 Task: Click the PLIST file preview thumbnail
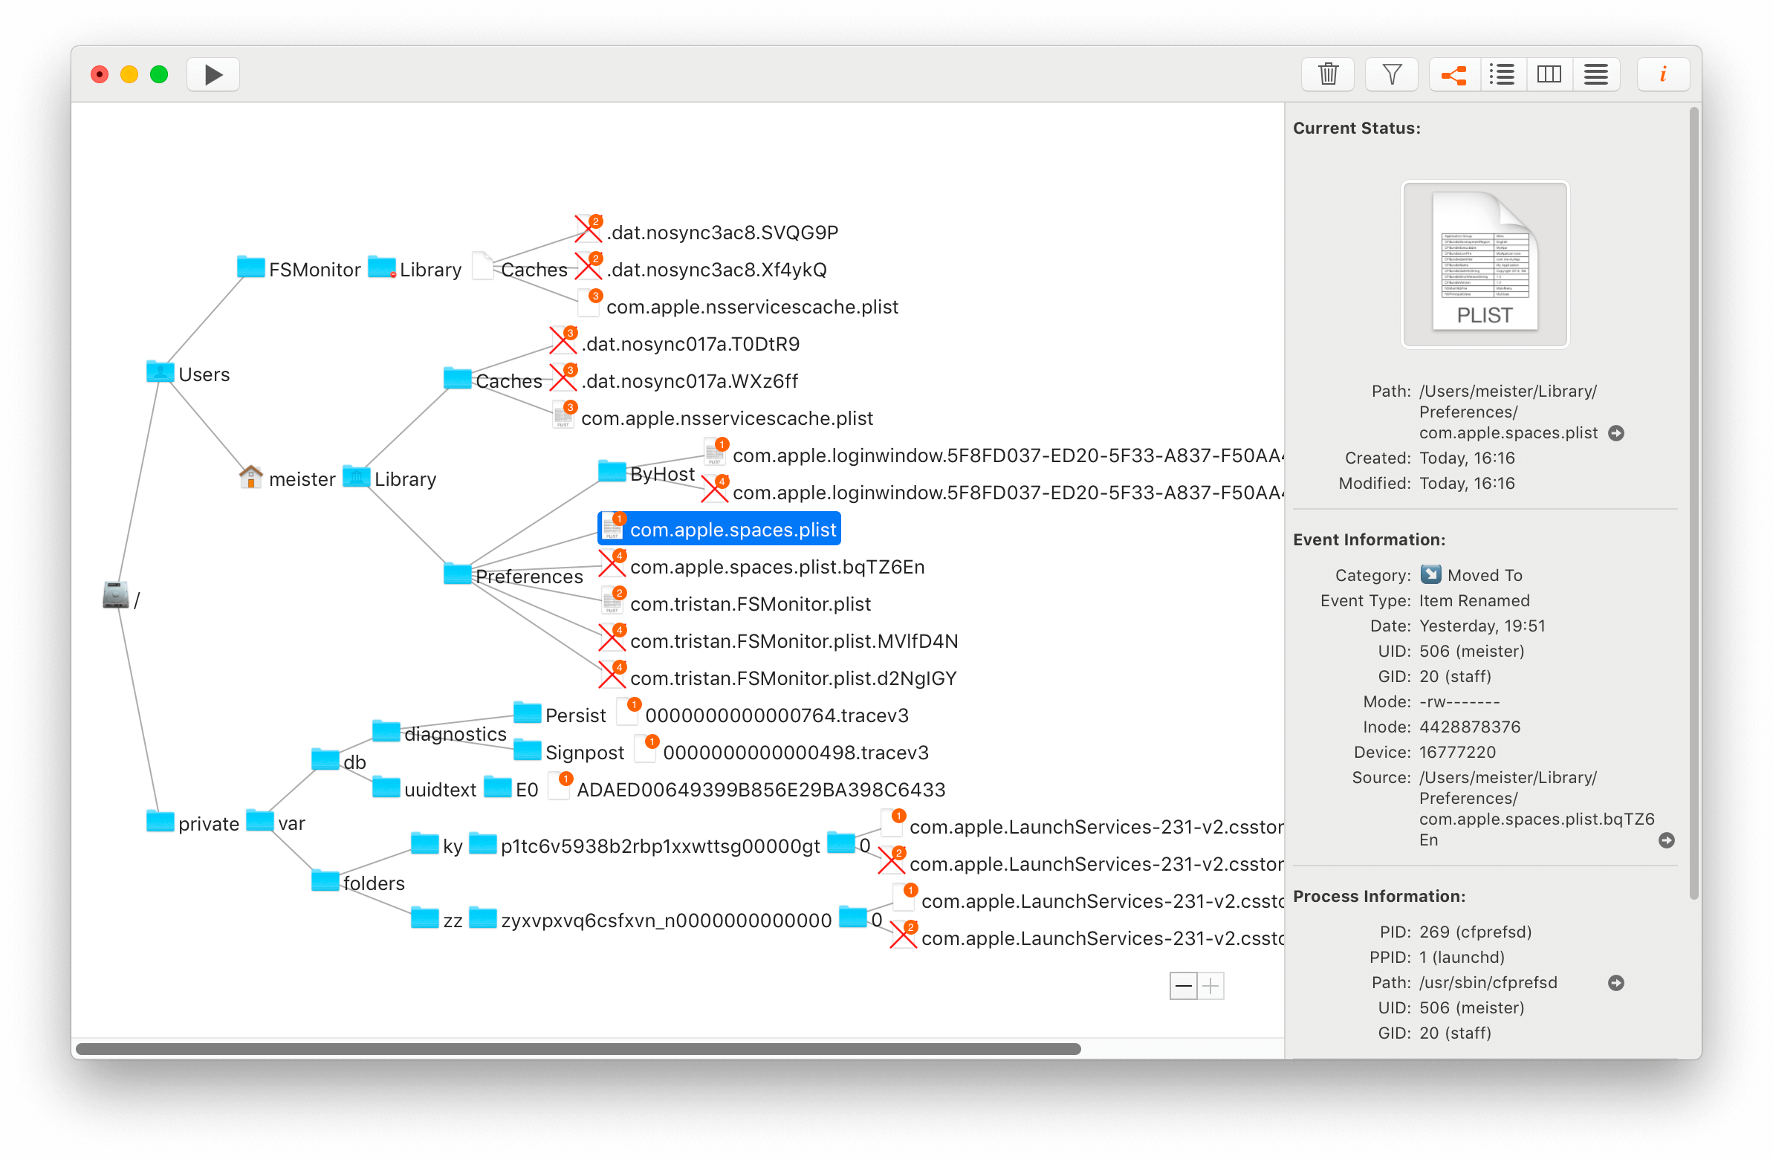click(1484, 264)
